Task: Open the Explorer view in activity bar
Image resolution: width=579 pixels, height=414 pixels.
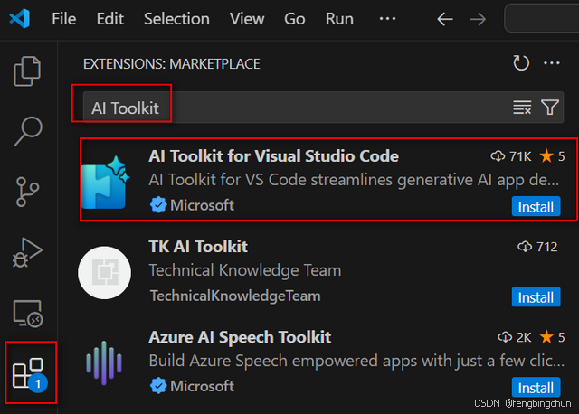Action: click(x=27, y=71)
